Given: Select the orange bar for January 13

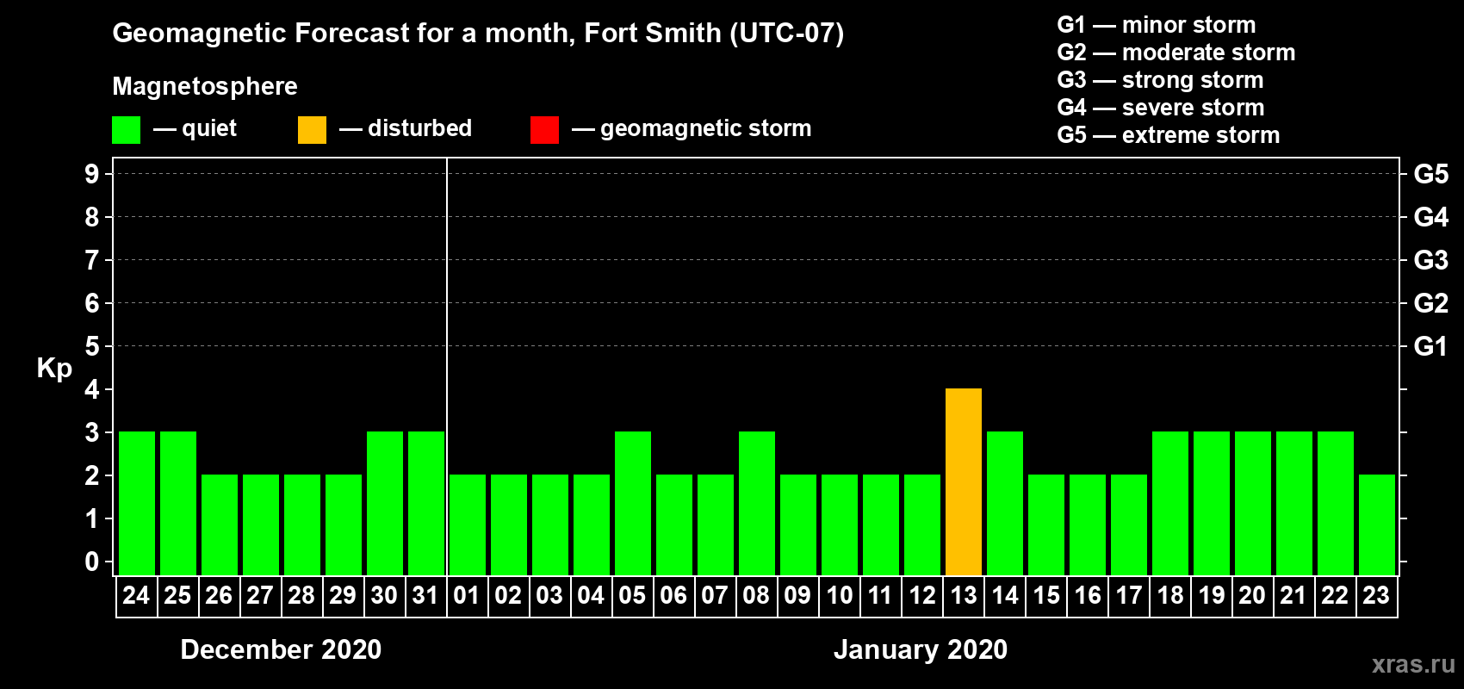Looking at the screenshot, I should coord(964,481).
